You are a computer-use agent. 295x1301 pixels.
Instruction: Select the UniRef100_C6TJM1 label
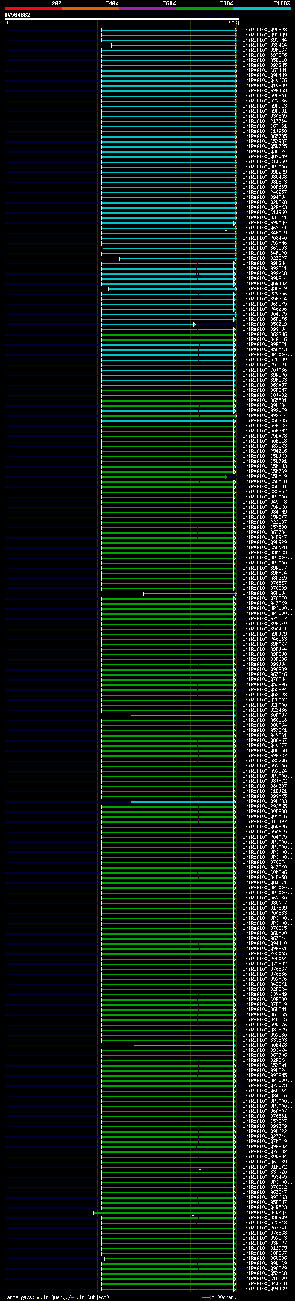265,70
